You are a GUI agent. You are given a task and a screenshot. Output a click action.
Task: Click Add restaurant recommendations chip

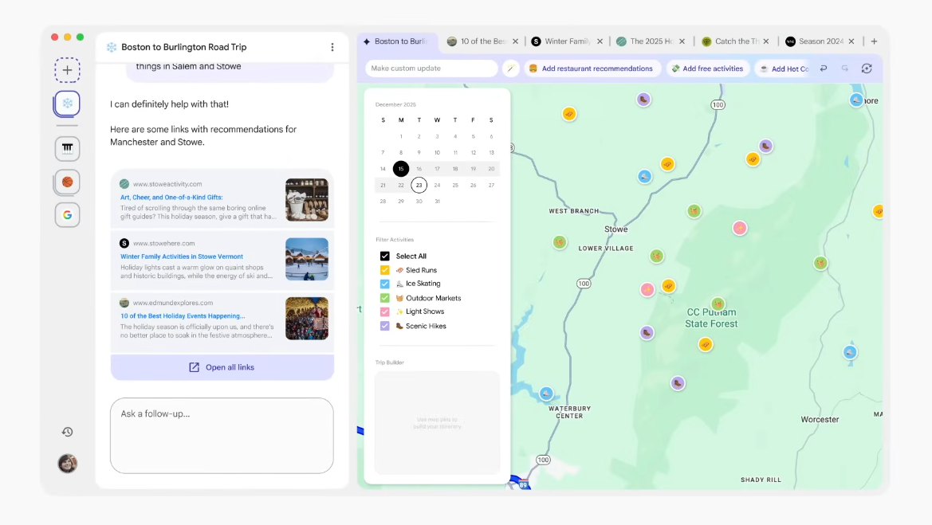tap(591, 69)
